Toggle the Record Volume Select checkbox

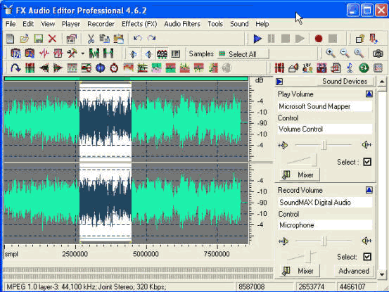[367, 257]
